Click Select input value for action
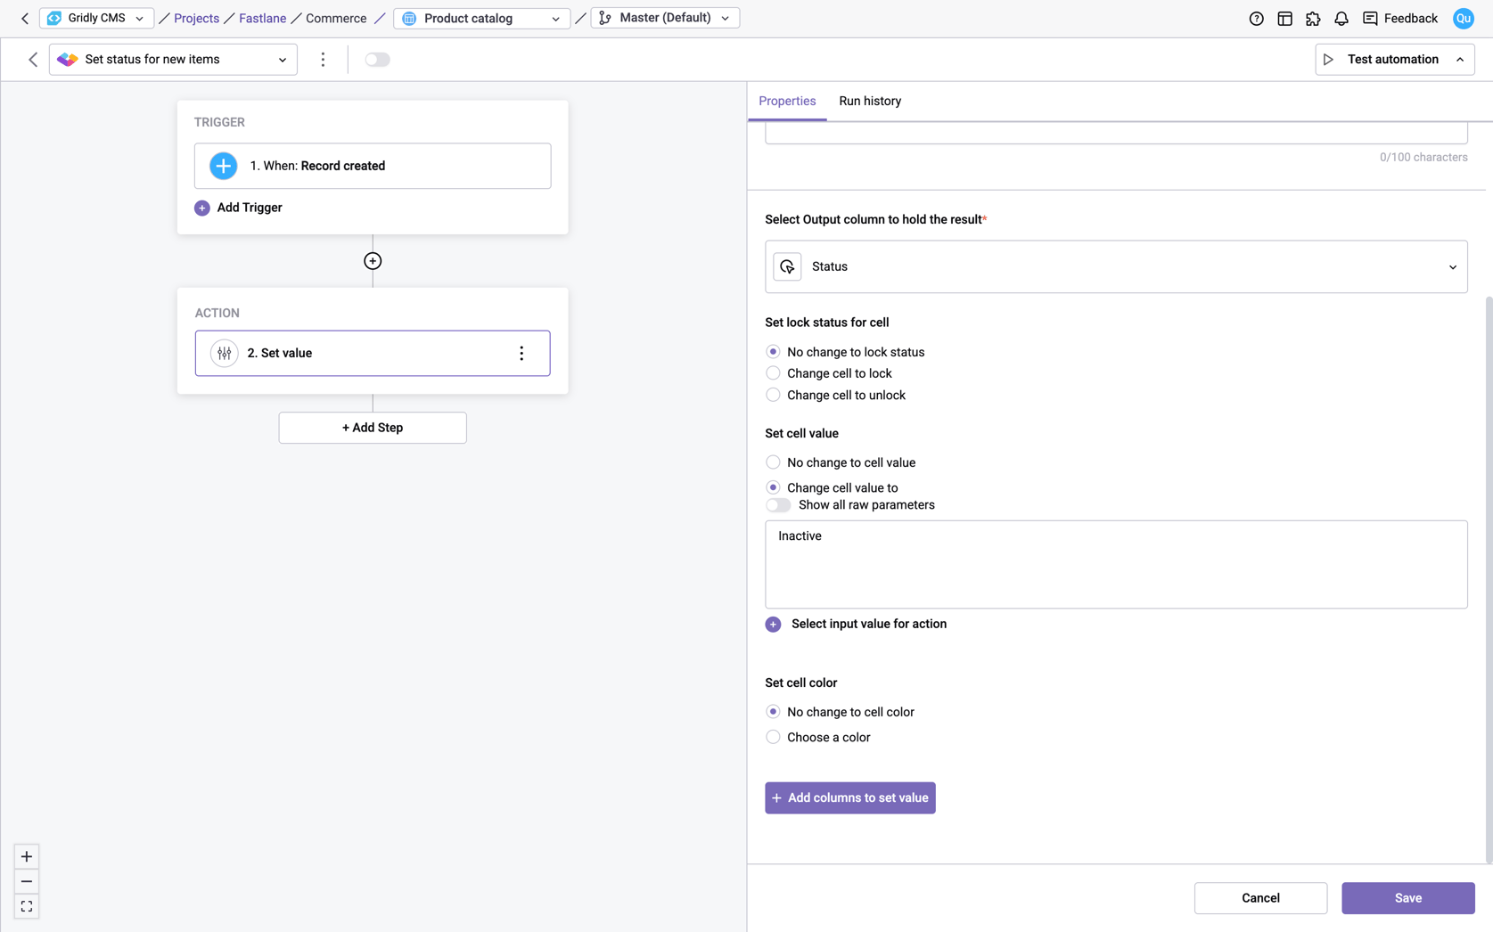The height and width of the screenshot is (932, 1493). pos(869,625)
